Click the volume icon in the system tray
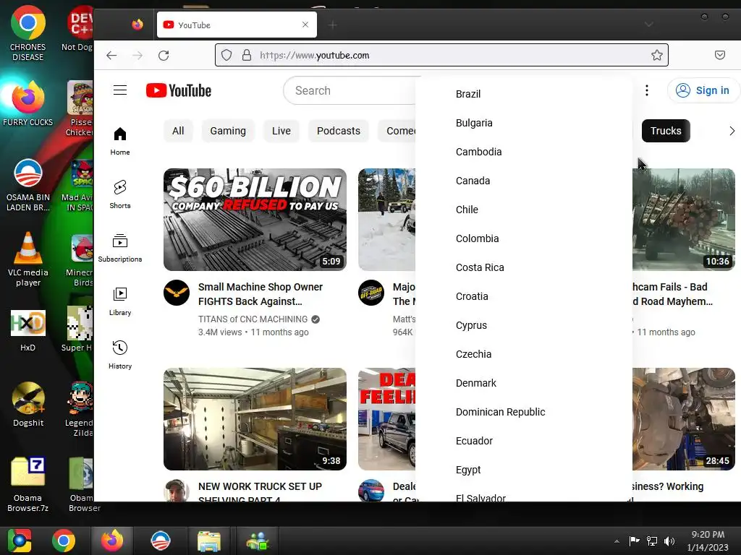This screenshot has width=741, height=555. (x=669, y=541)
